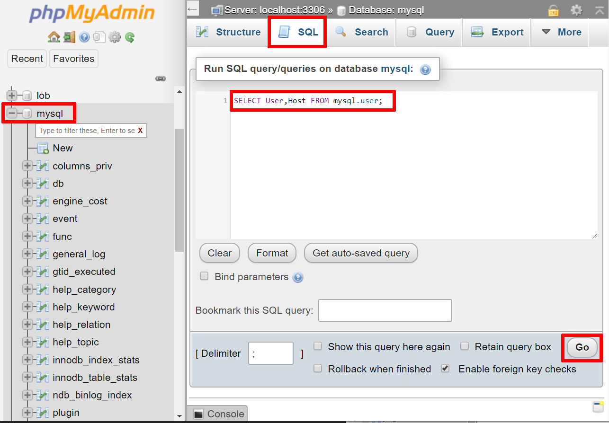Open the Favorites tables button

(x=73, y=59)
